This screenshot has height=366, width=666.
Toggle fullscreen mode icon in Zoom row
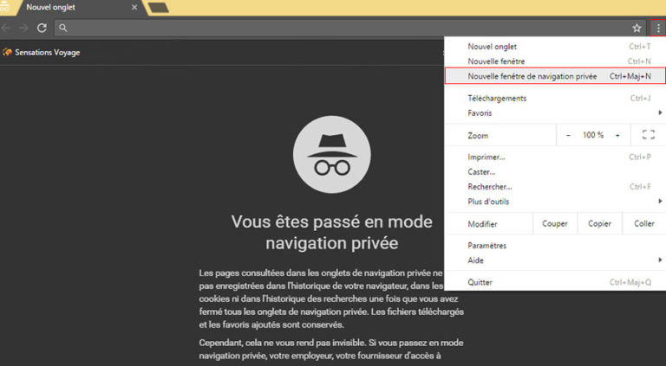click(648, 135)
